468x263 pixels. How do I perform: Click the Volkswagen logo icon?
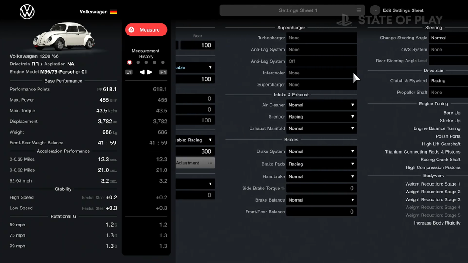[27, 12]
